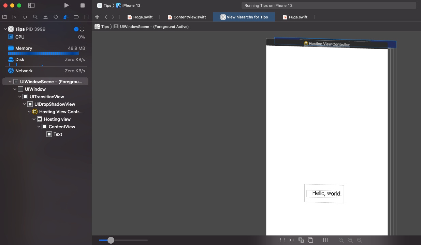Collapse the UITransitionView node
The image size is (421, 245).
[x=19, y=97]
